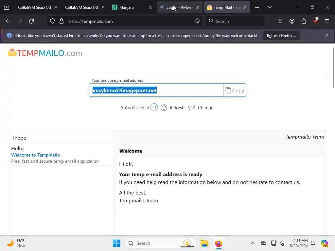The height and width of the screenshot is (251, 335).
Task: Expand the list all tabs dropdown
Action: click(270, 8)
